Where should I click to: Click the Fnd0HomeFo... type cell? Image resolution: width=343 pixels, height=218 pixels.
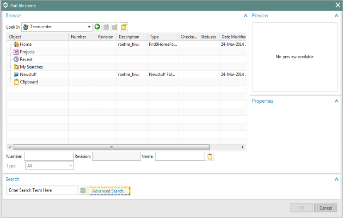point(163,44)
